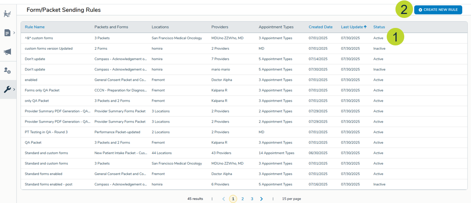Click the previous page arrow in pagination
471x203 pixels.
point(223,199)
